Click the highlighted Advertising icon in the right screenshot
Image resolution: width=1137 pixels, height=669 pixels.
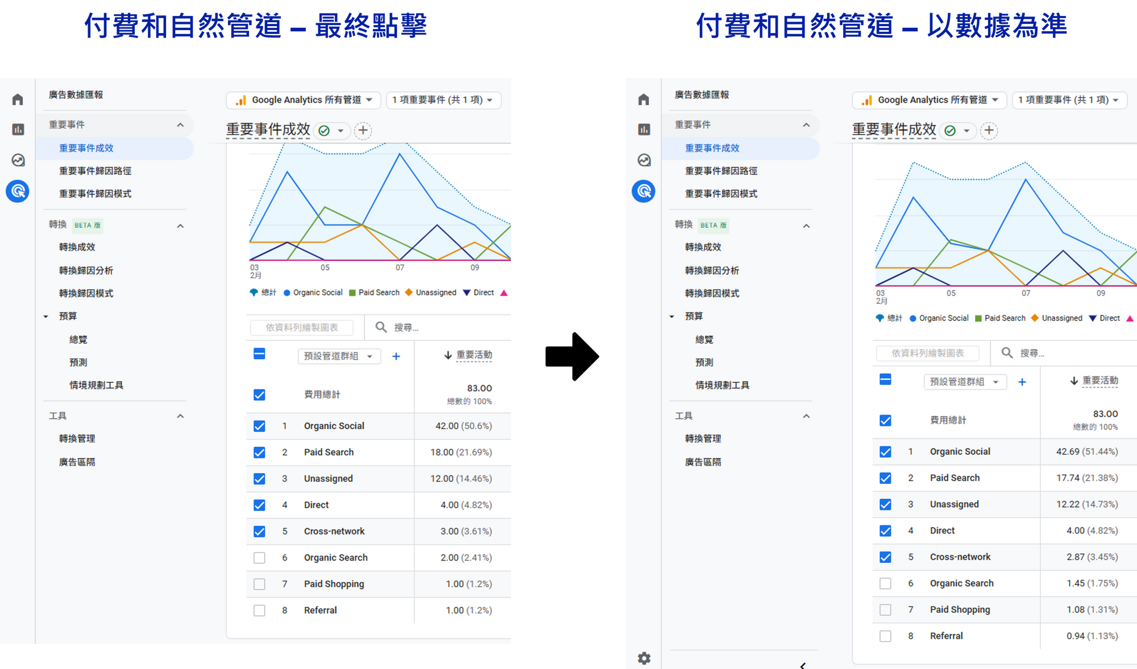point(644,191)
